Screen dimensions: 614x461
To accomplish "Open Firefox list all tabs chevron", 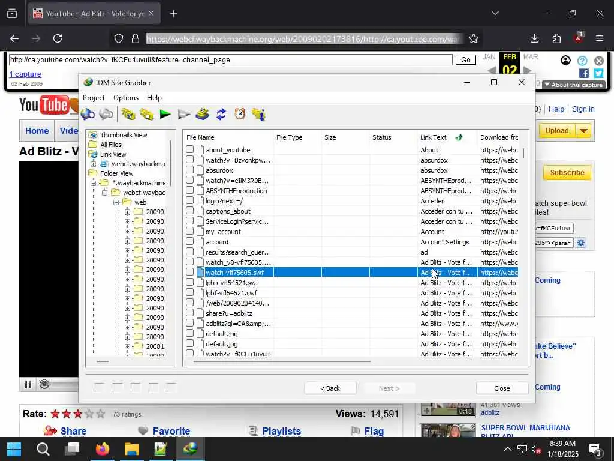I will 495,13.
